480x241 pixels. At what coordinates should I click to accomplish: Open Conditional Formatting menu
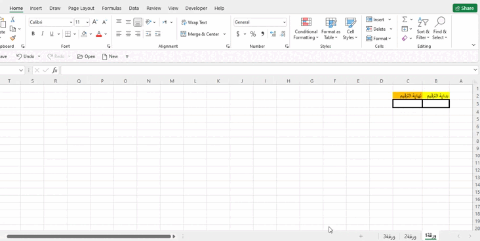(x=306, y=29)
